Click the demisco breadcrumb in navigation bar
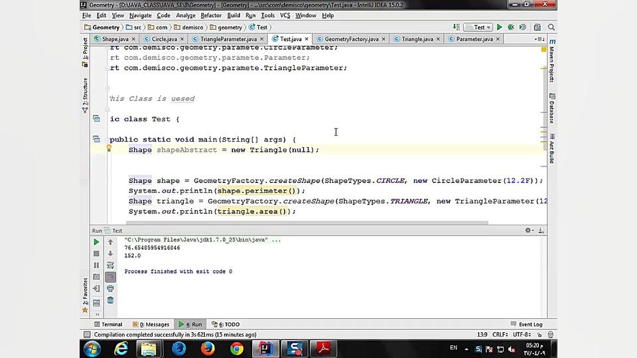 [188, 27]
